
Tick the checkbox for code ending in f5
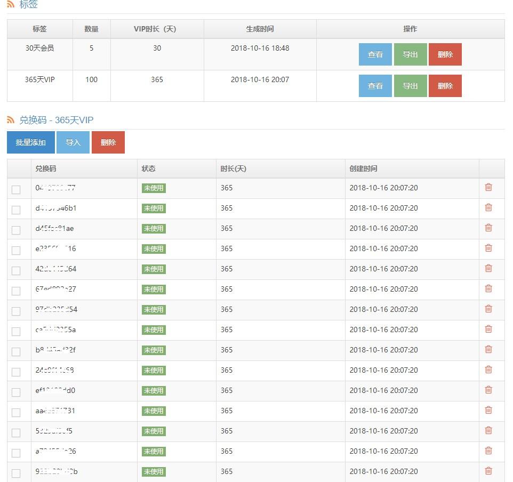[x=16, y=432]
